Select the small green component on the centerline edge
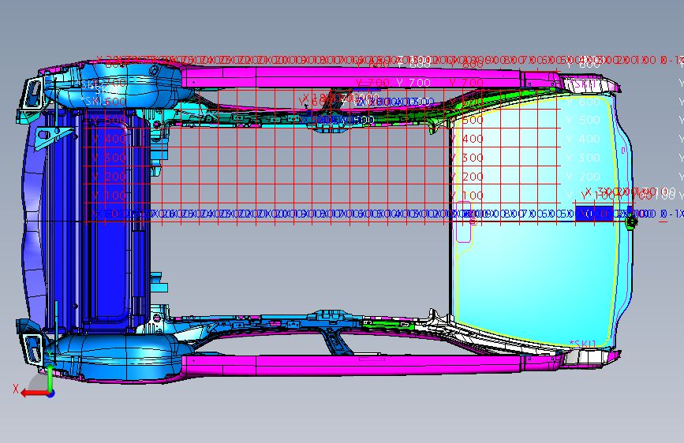The image size is (684, 443). 631,222
